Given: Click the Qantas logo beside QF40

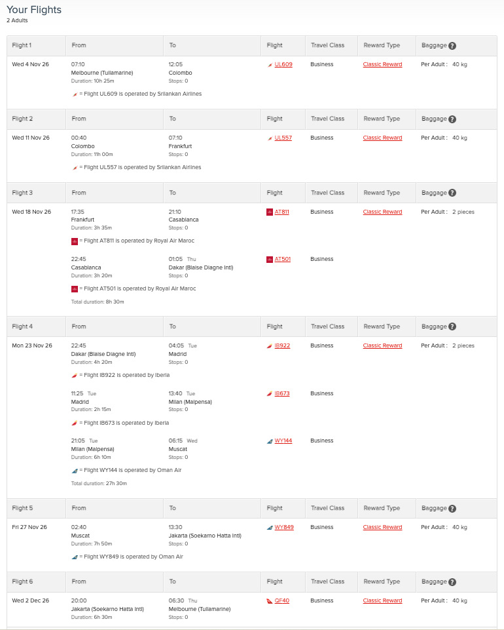Looking at the screenshot, I should [270, 600].
